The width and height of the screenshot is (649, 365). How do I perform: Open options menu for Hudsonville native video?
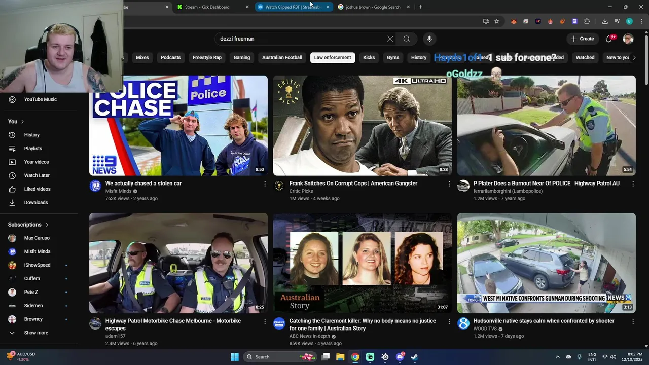[x=633, y=321]
